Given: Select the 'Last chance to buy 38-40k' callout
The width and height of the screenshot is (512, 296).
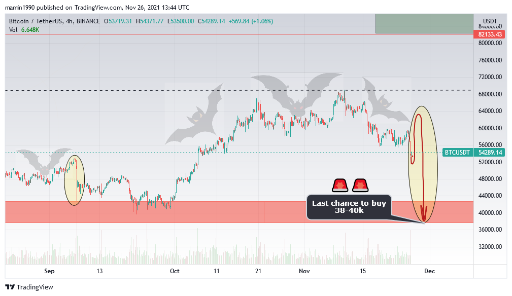Looking at the screenshot, I should (349, 207).
